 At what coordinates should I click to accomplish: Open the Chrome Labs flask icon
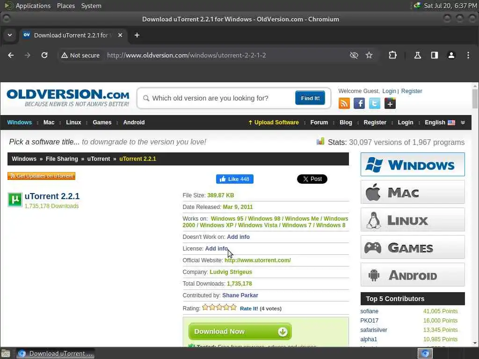click(417, 55)
